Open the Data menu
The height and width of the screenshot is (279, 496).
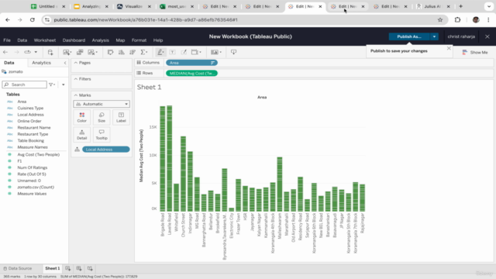(x=22, y=40)
